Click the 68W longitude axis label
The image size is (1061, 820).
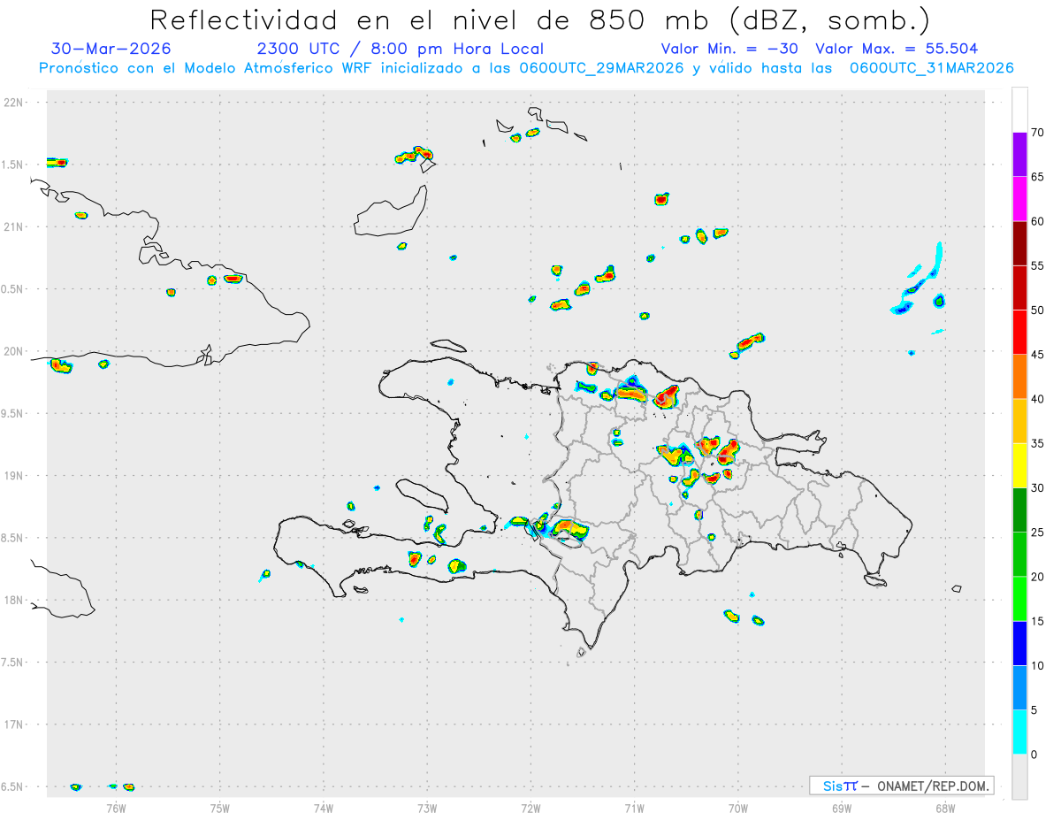944,808
